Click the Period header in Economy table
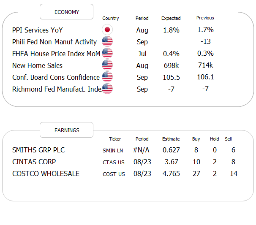 (142, 18)
